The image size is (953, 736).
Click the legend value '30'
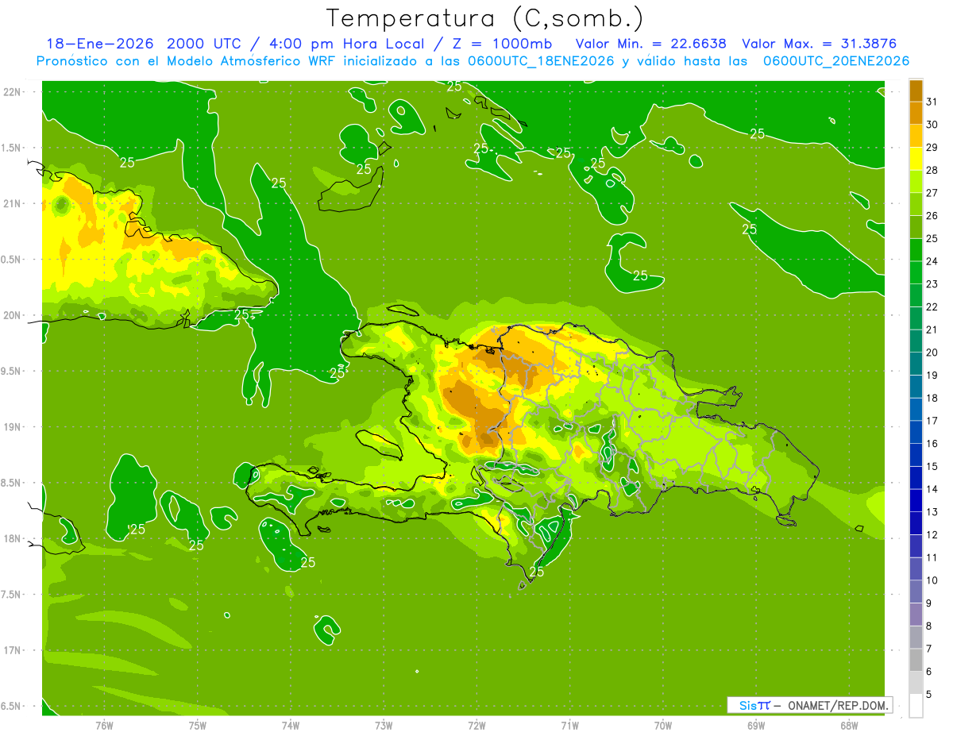932,125
